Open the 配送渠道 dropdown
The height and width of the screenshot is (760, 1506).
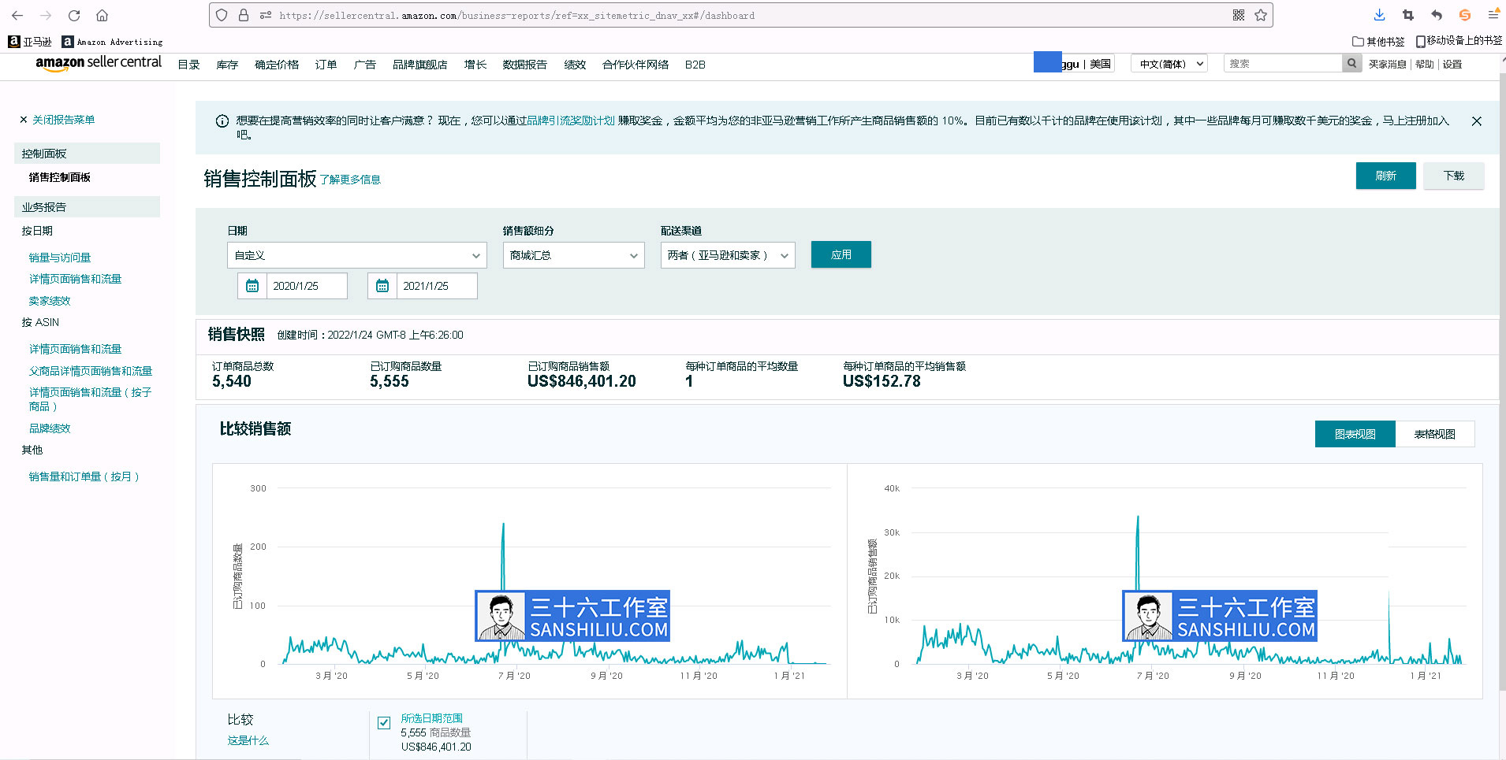728,255
